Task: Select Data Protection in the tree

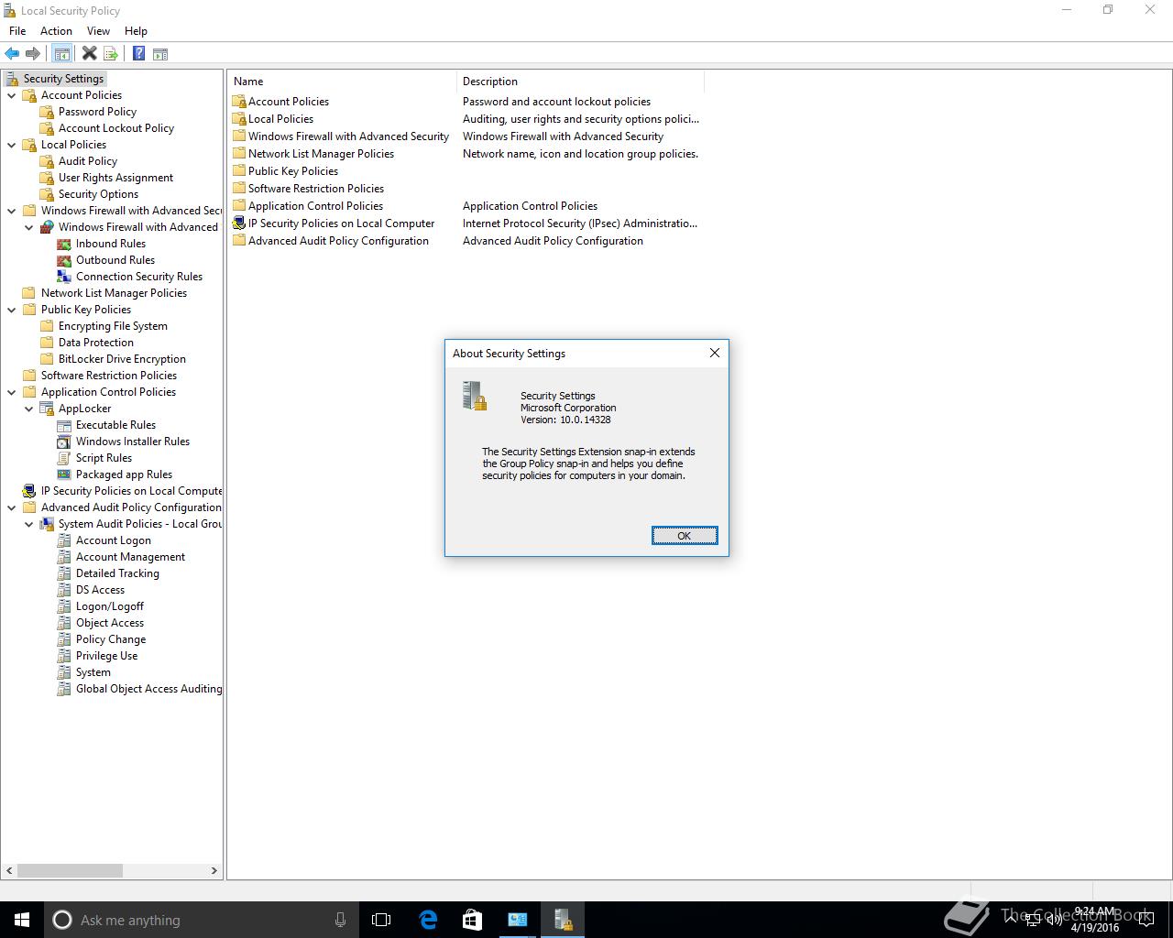Action: (x=95, y=343)
